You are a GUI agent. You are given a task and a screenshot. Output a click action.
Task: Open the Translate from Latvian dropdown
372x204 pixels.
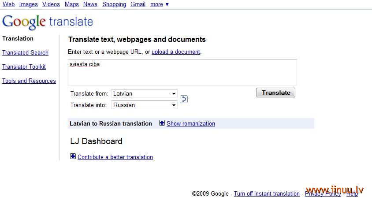coord(144,93)
